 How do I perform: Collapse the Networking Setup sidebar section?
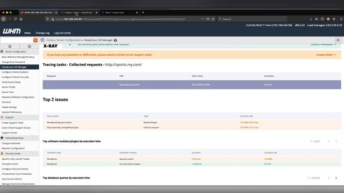(x=36, y=138)
